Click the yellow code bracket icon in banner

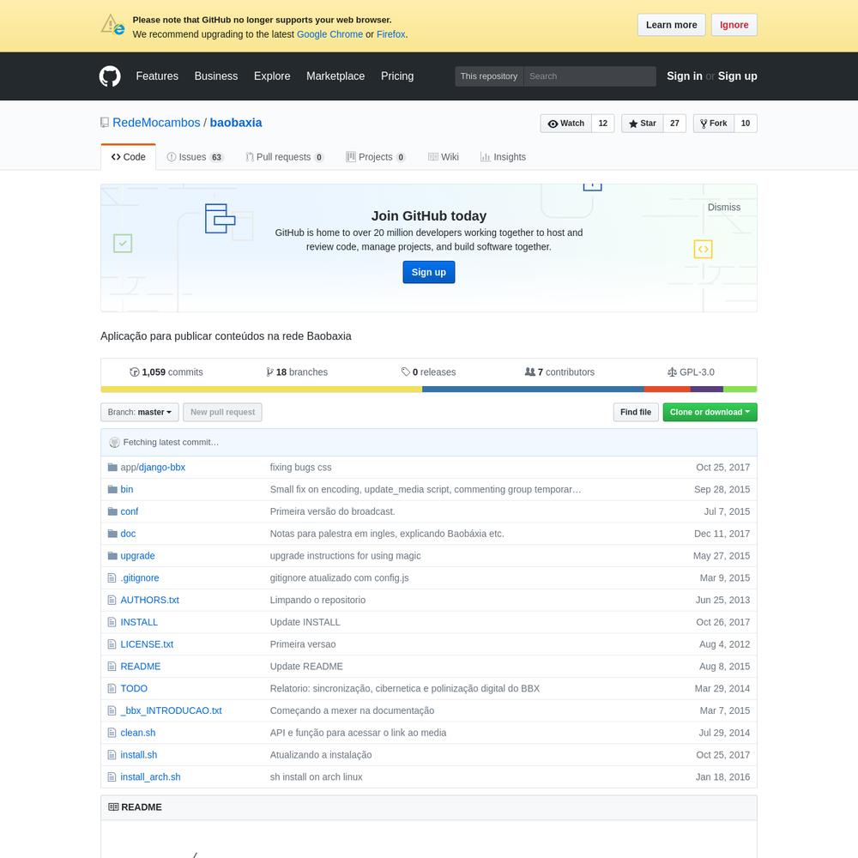[704, 249]
